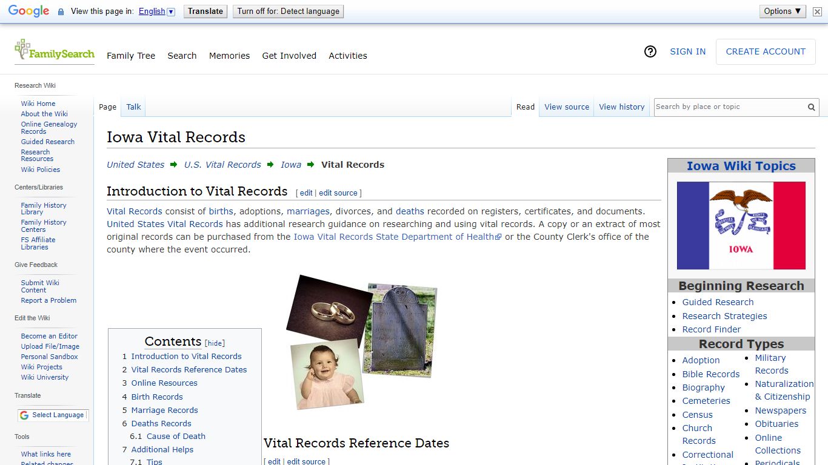828x465 pixels.
Task: Open Wiki Policies sidebar link
Action: point(41,170)
